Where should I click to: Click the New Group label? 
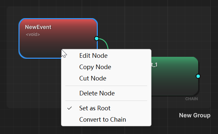(x=194, y=116)
